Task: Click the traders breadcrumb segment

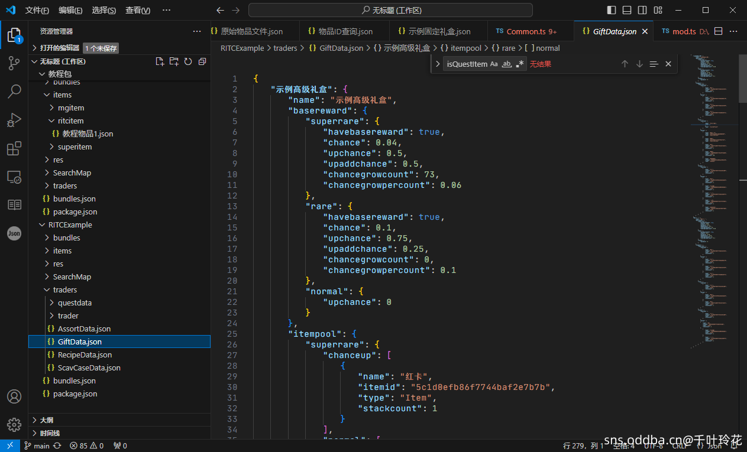Action: point(285,48)
